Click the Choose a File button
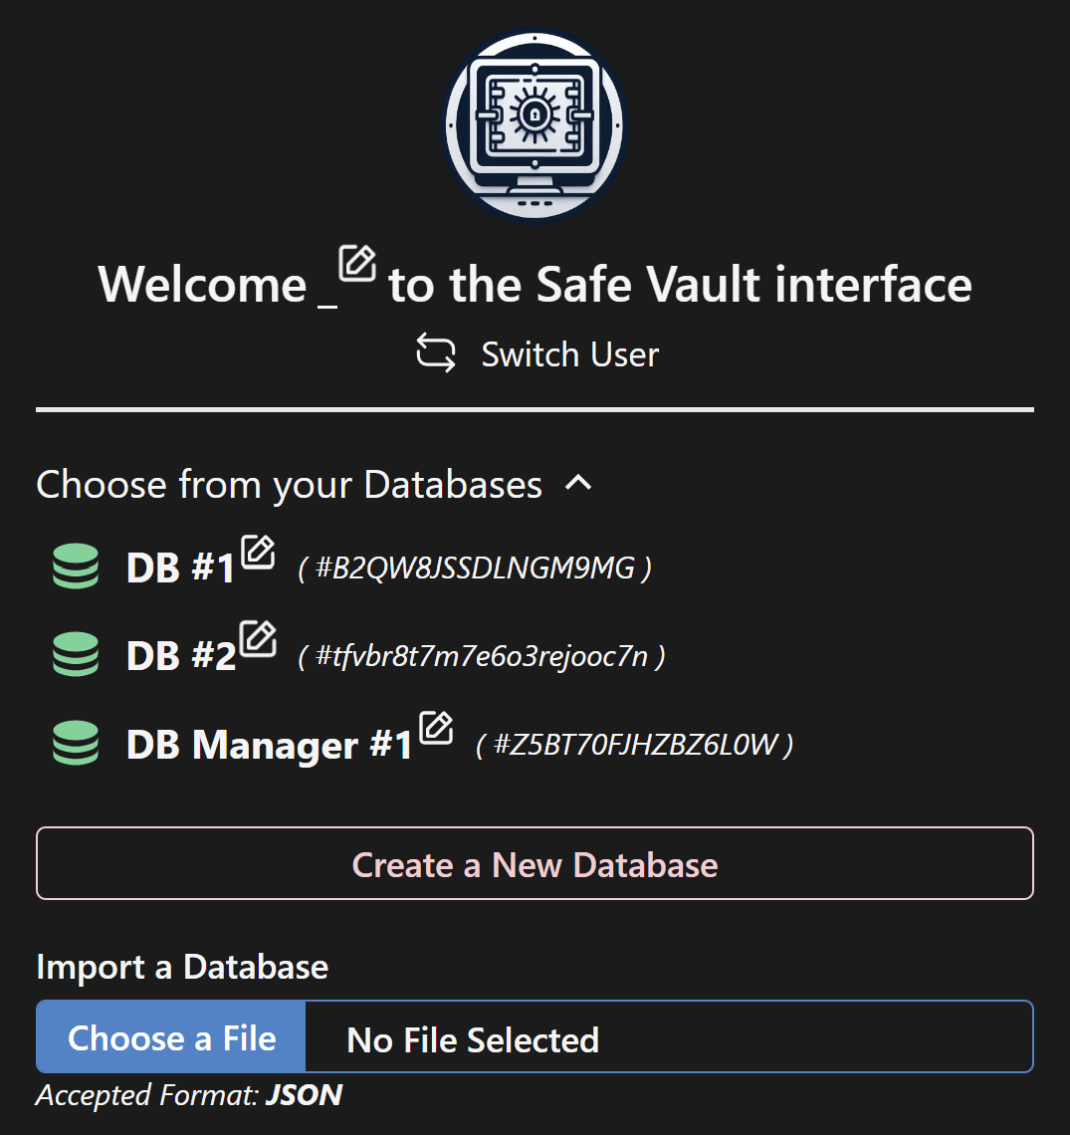 click(x=171, y=1036)
